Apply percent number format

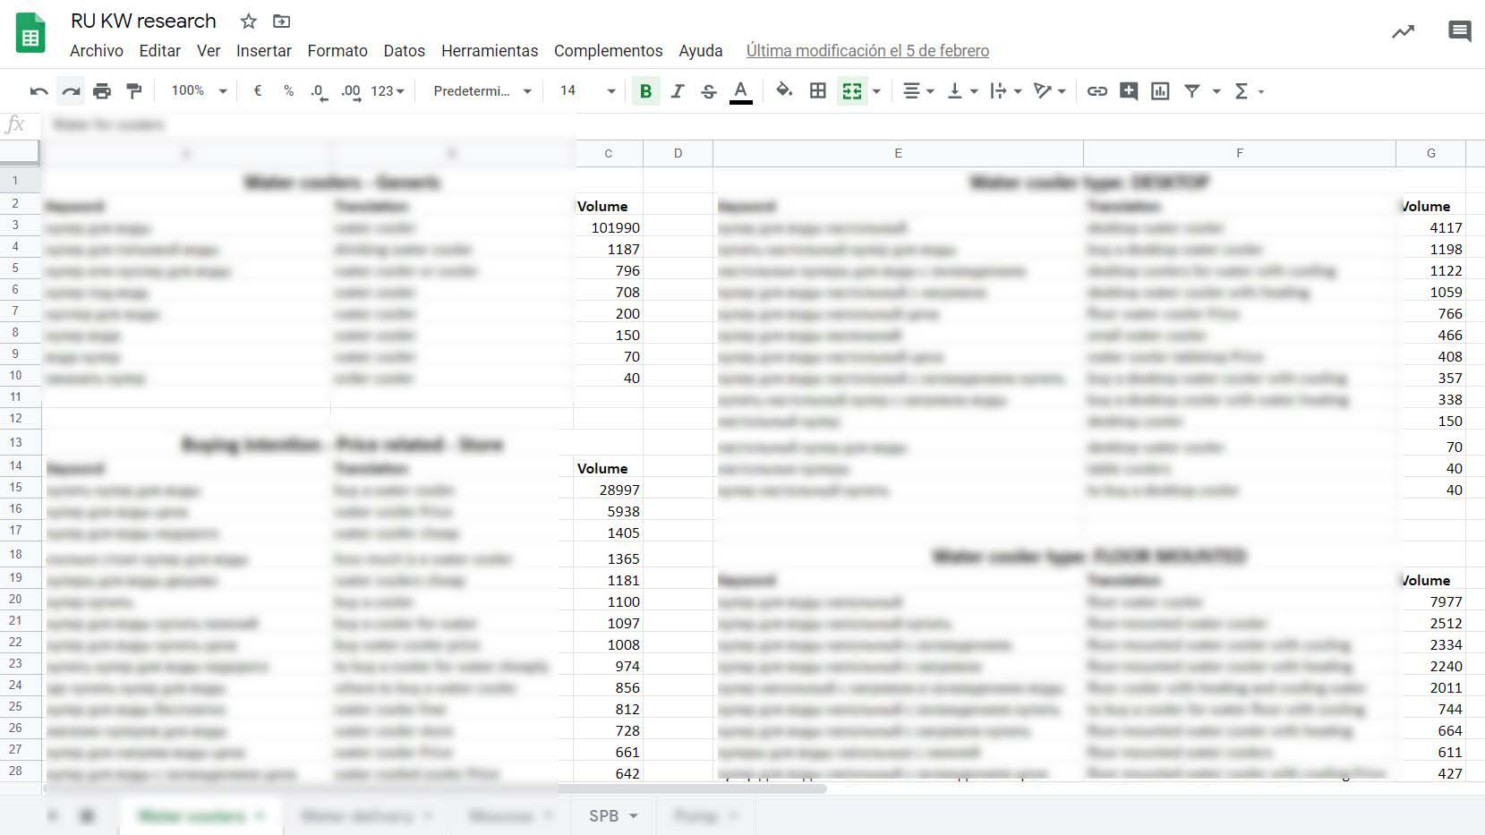[x=288, y=90]
